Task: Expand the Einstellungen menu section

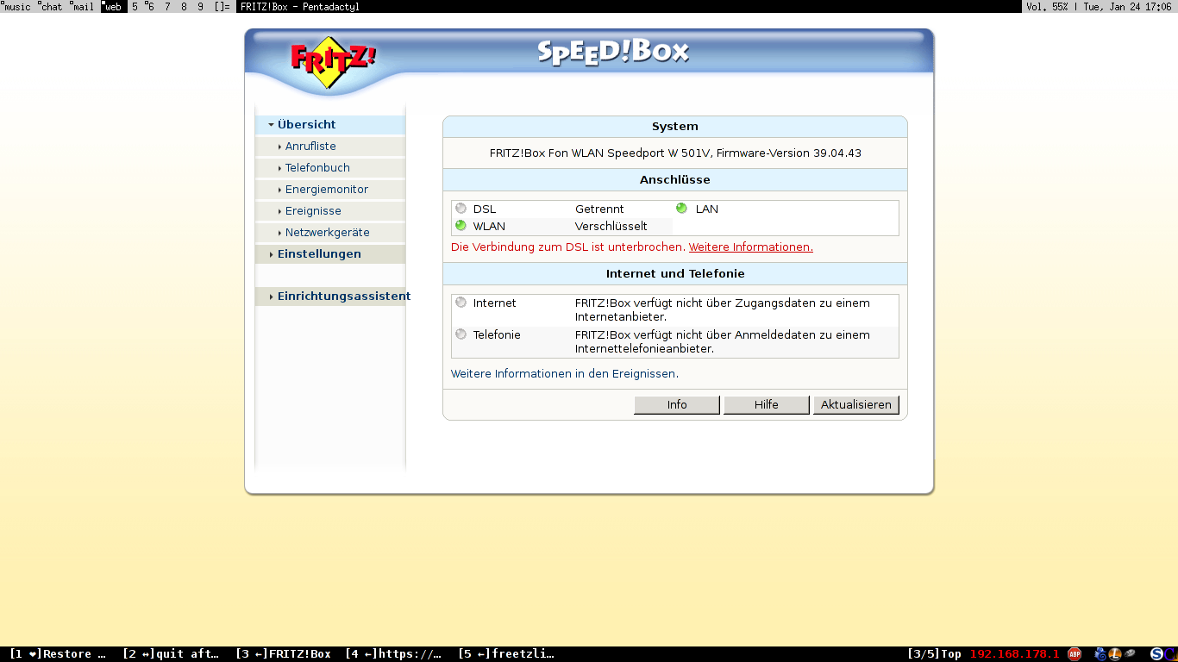Action: (x=330, y=254)
